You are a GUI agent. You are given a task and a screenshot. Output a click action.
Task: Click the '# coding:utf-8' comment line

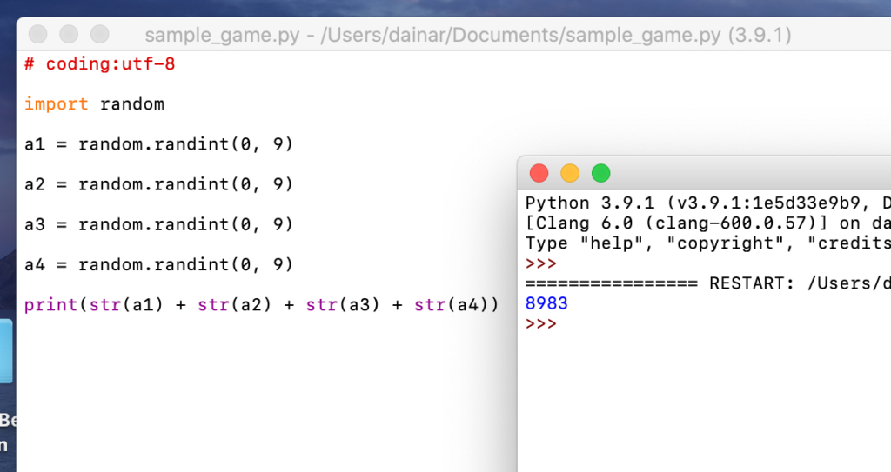coord(99,63)
